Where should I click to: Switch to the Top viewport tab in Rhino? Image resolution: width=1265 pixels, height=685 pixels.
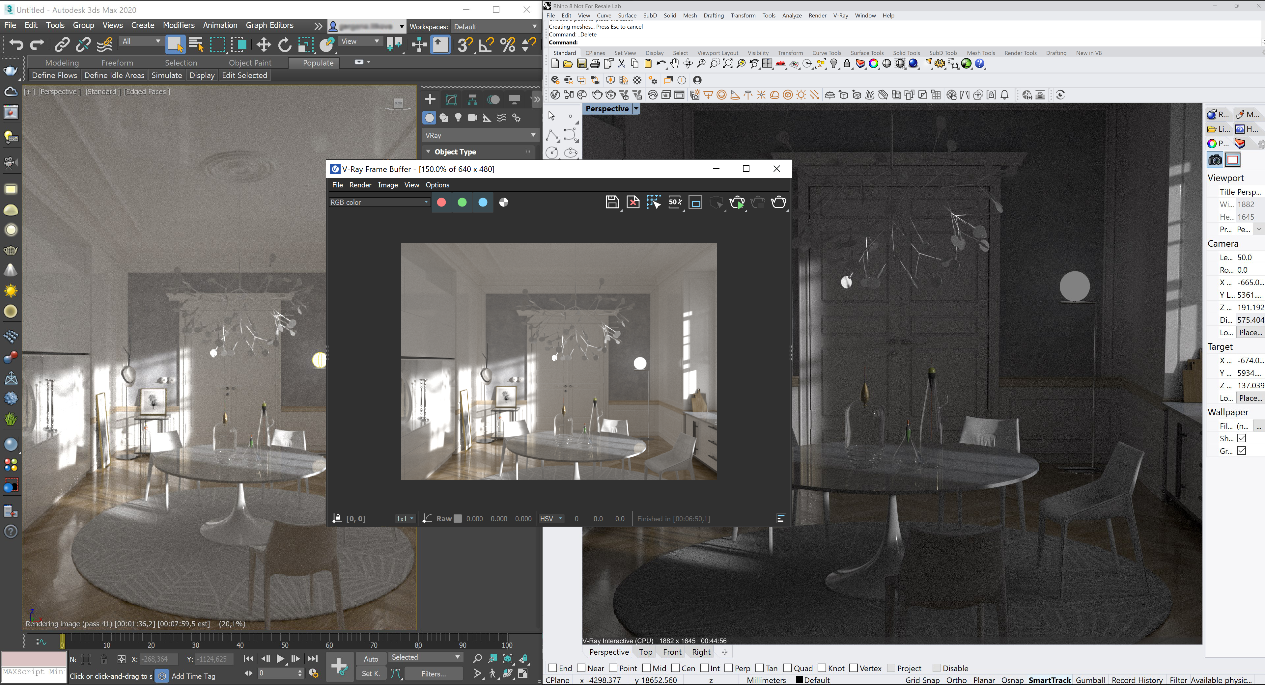click(645, 652)
